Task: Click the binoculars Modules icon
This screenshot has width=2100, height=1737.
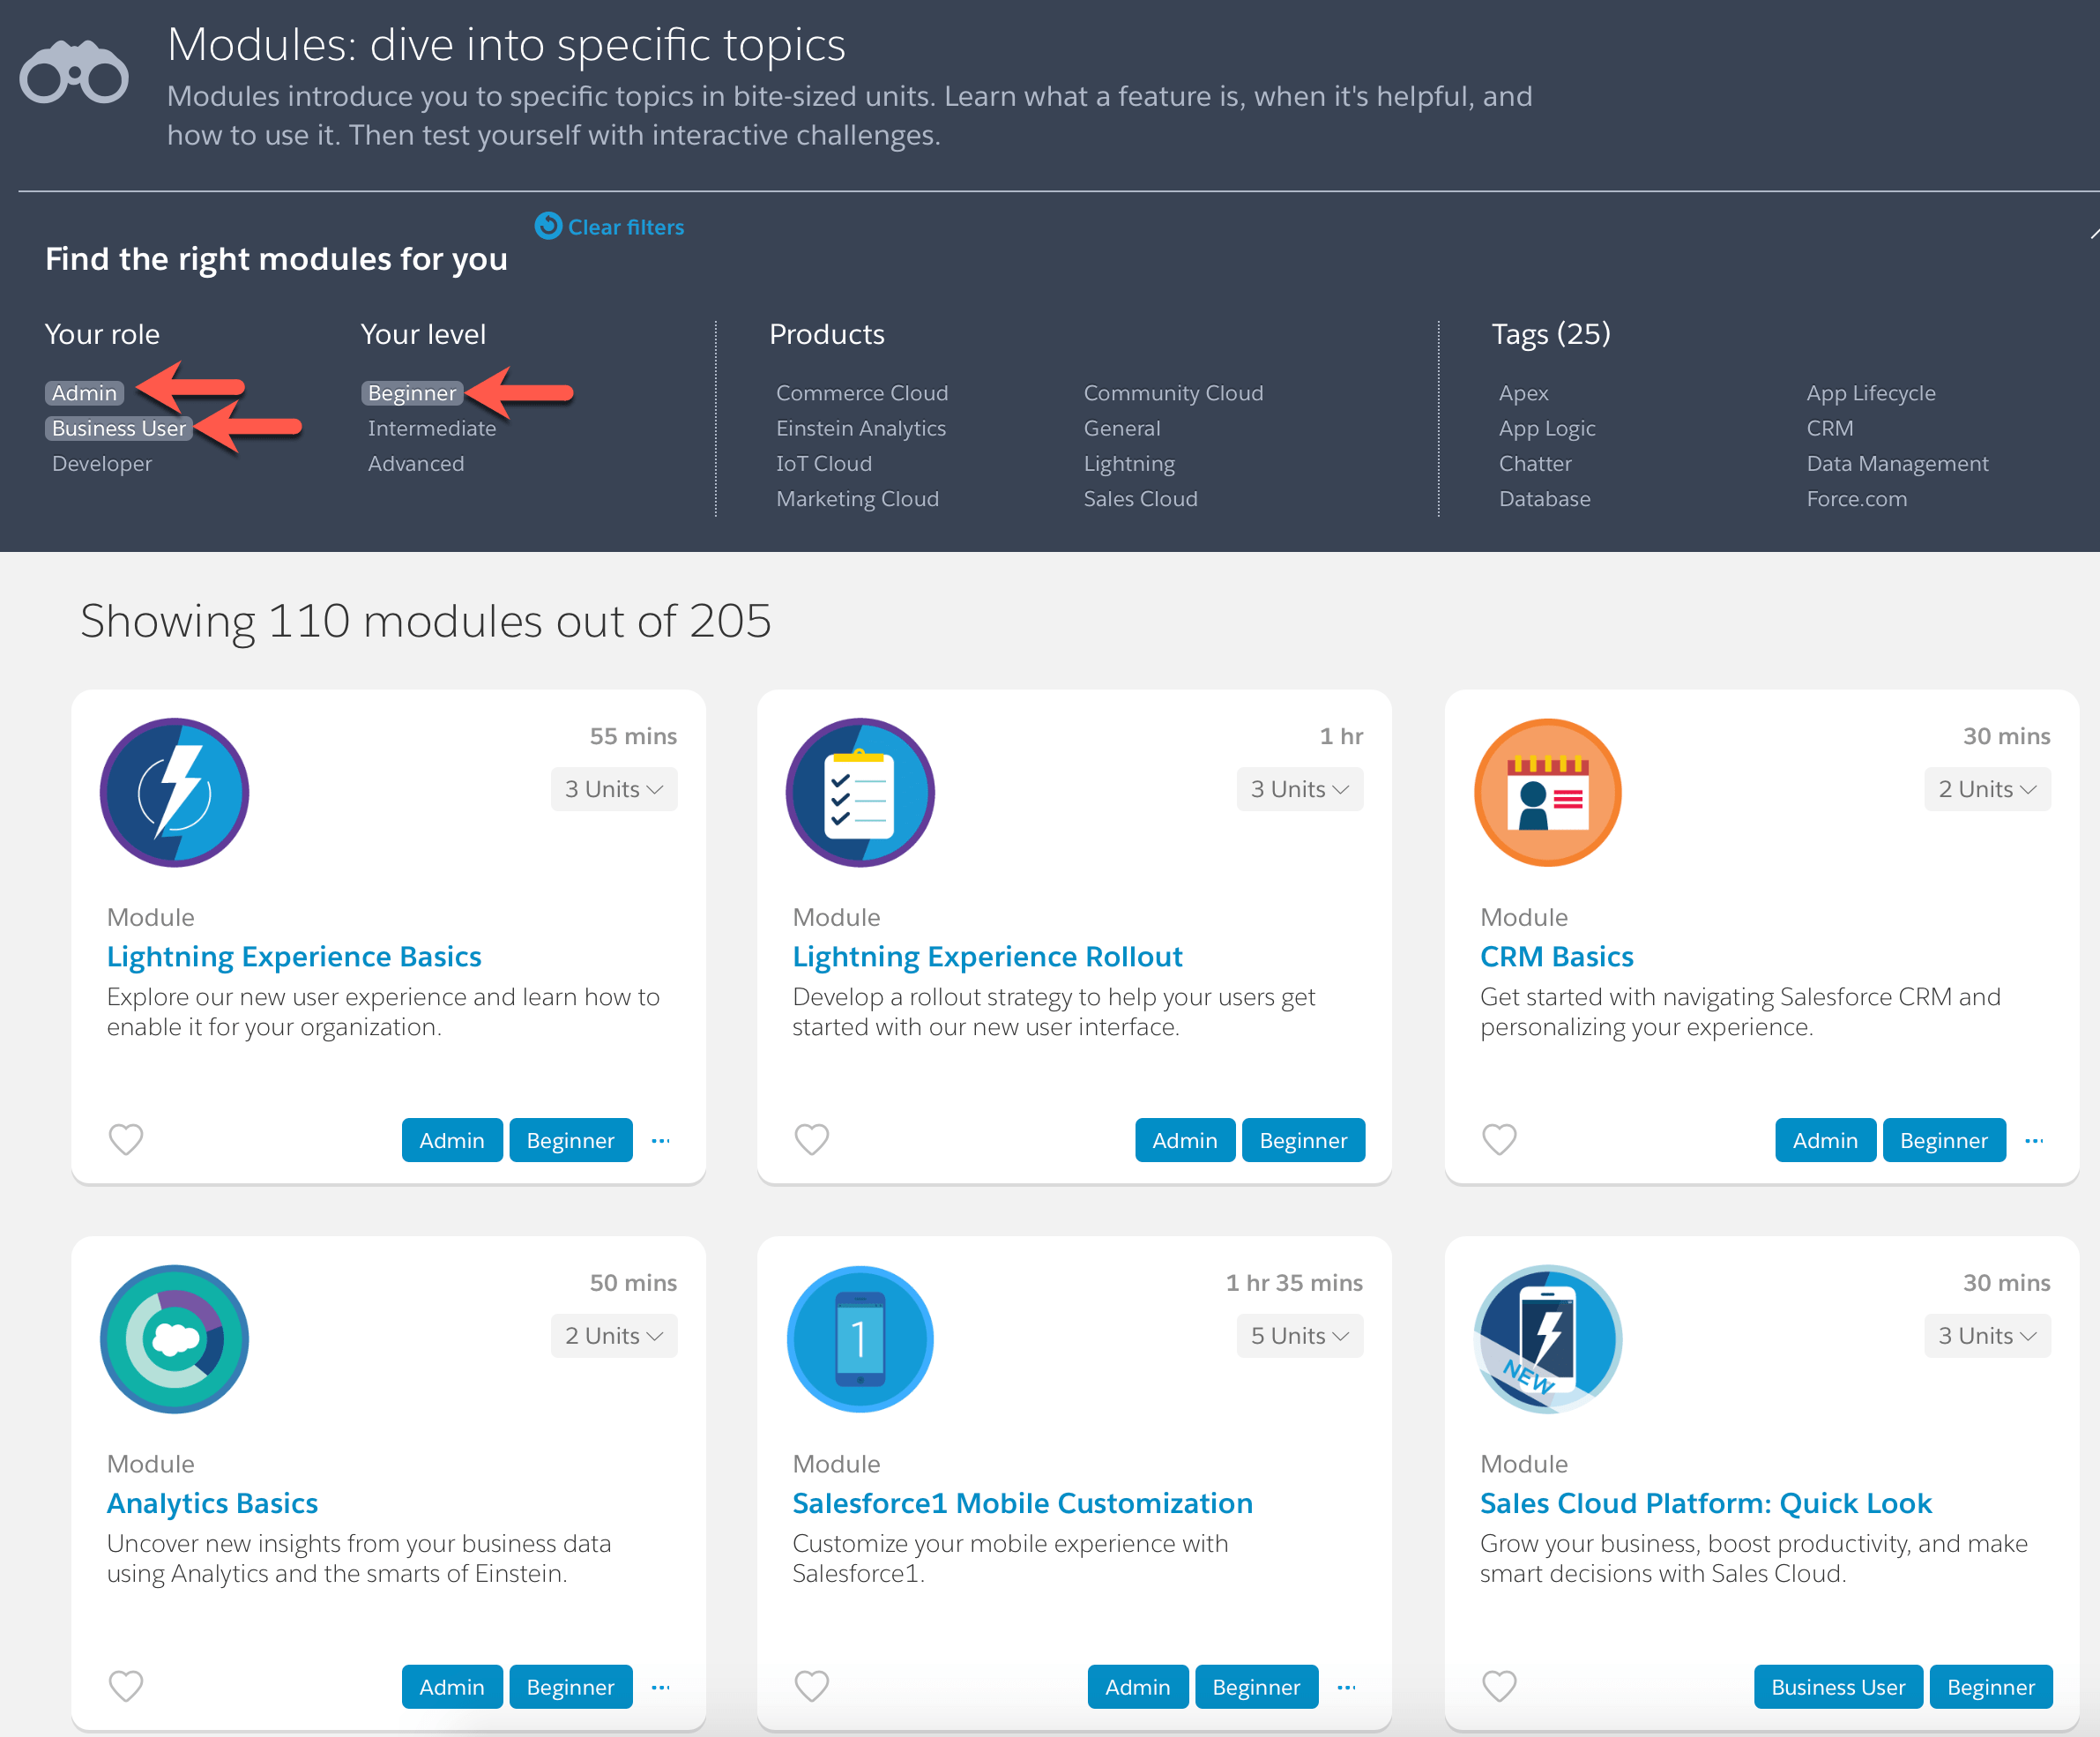Action: pos(74,73)
